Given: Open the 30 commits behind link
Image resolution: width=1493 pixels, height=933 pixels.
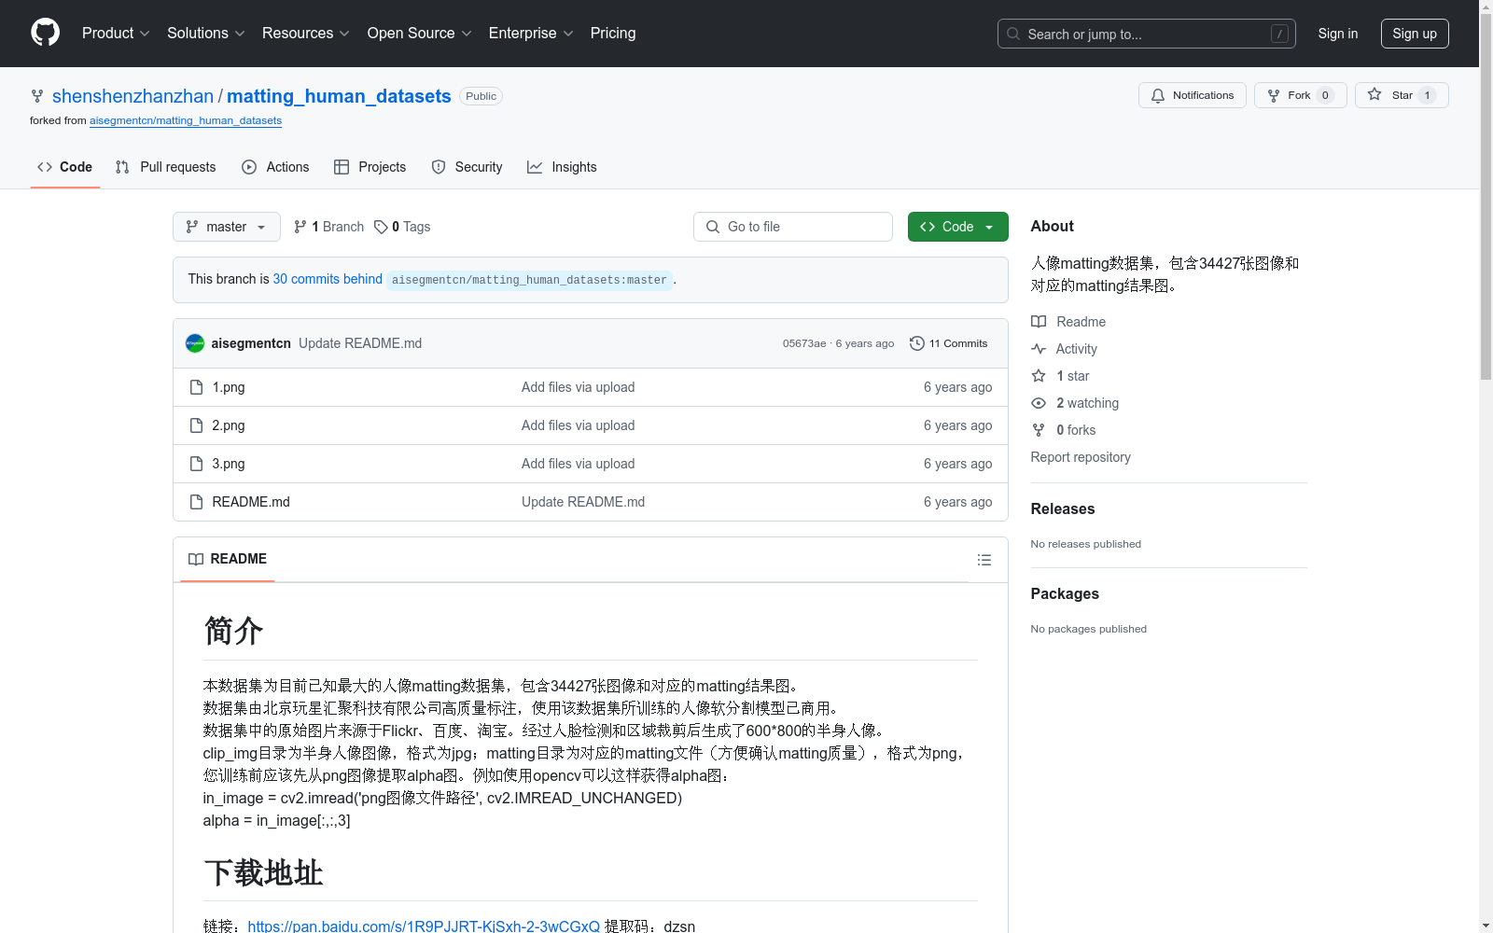Looking at the screenshot, I should tap(328, 279).
